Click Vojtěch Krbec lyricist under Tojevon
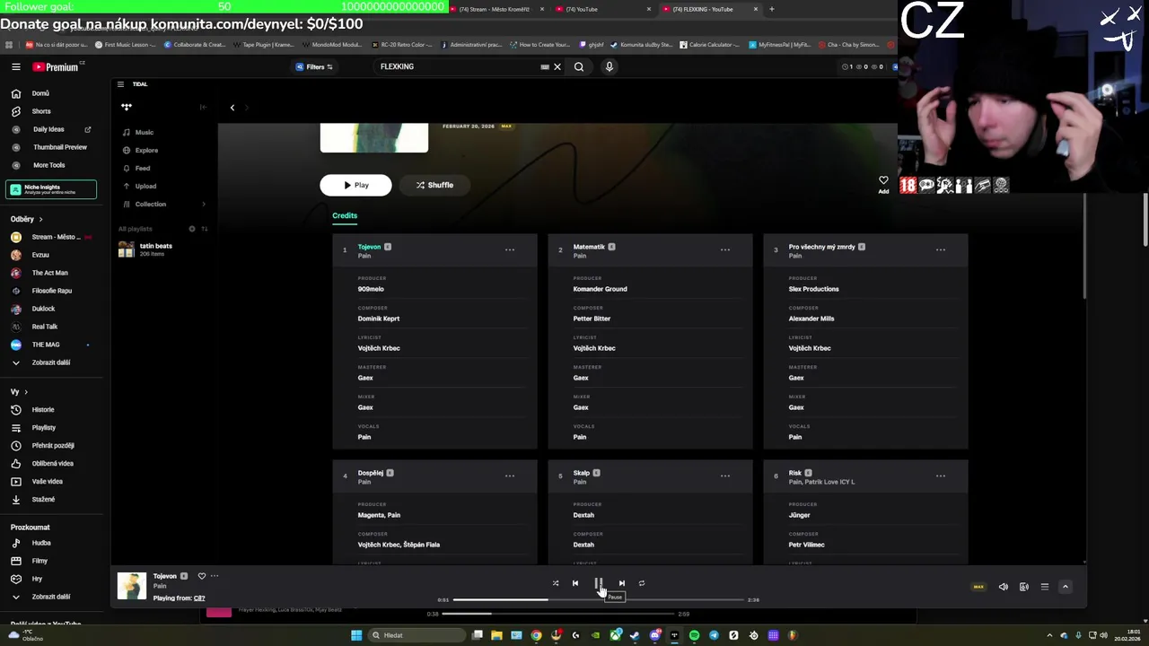Image resolution: width=1149 pixels, height=646 pixels. 379,348
